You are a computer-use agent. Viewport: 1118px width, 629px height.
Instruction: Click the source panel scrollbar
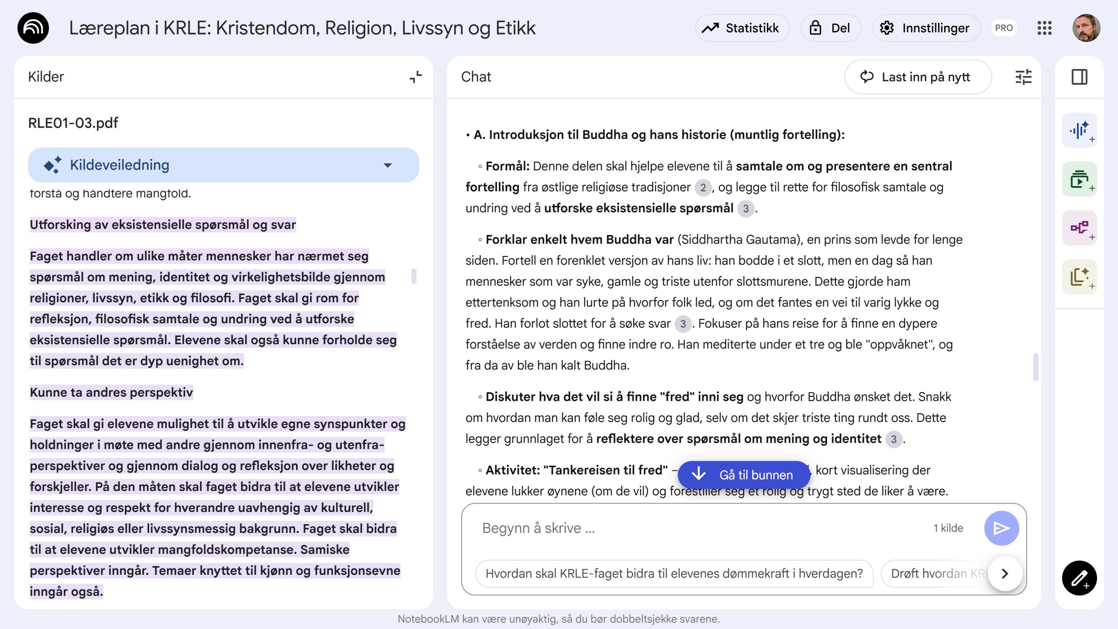click(x=414, y=276)
